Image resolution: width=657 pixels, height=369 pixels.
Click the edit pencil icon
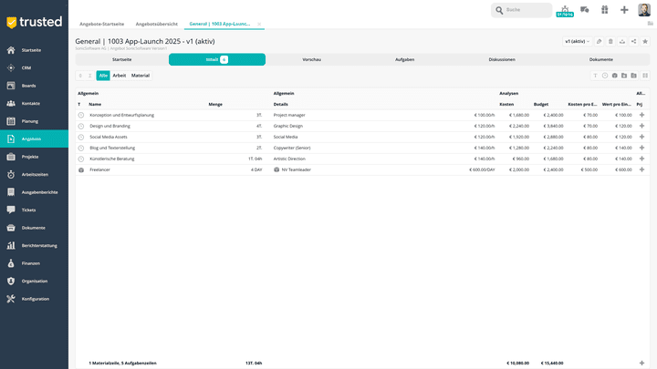tap(600, 41)
